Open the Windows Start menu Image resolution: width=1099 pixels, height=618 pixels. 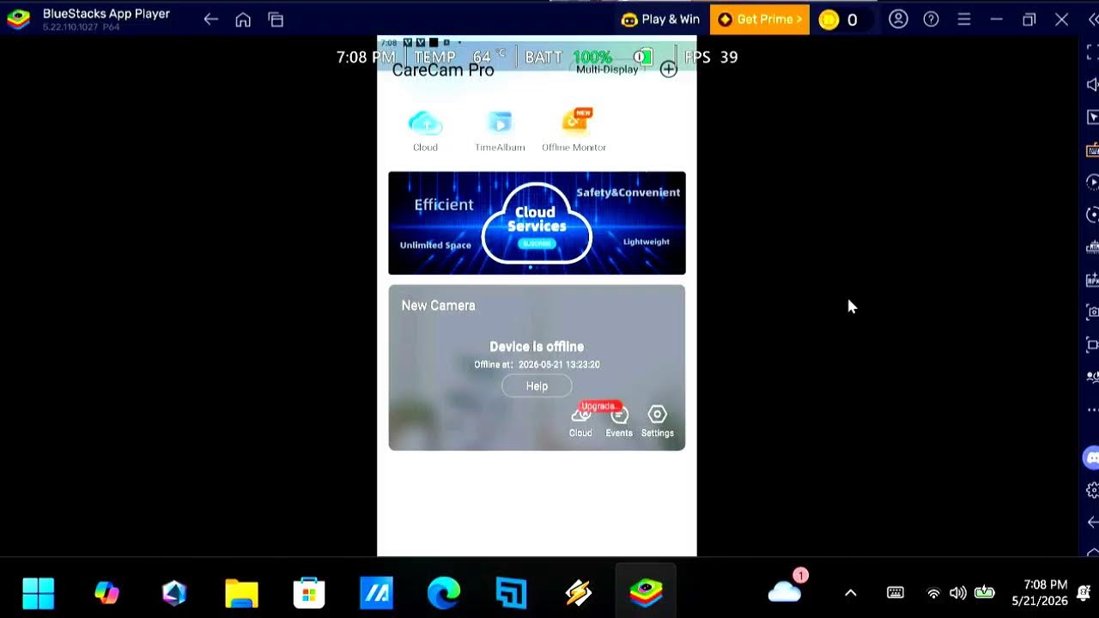(39, 593)
